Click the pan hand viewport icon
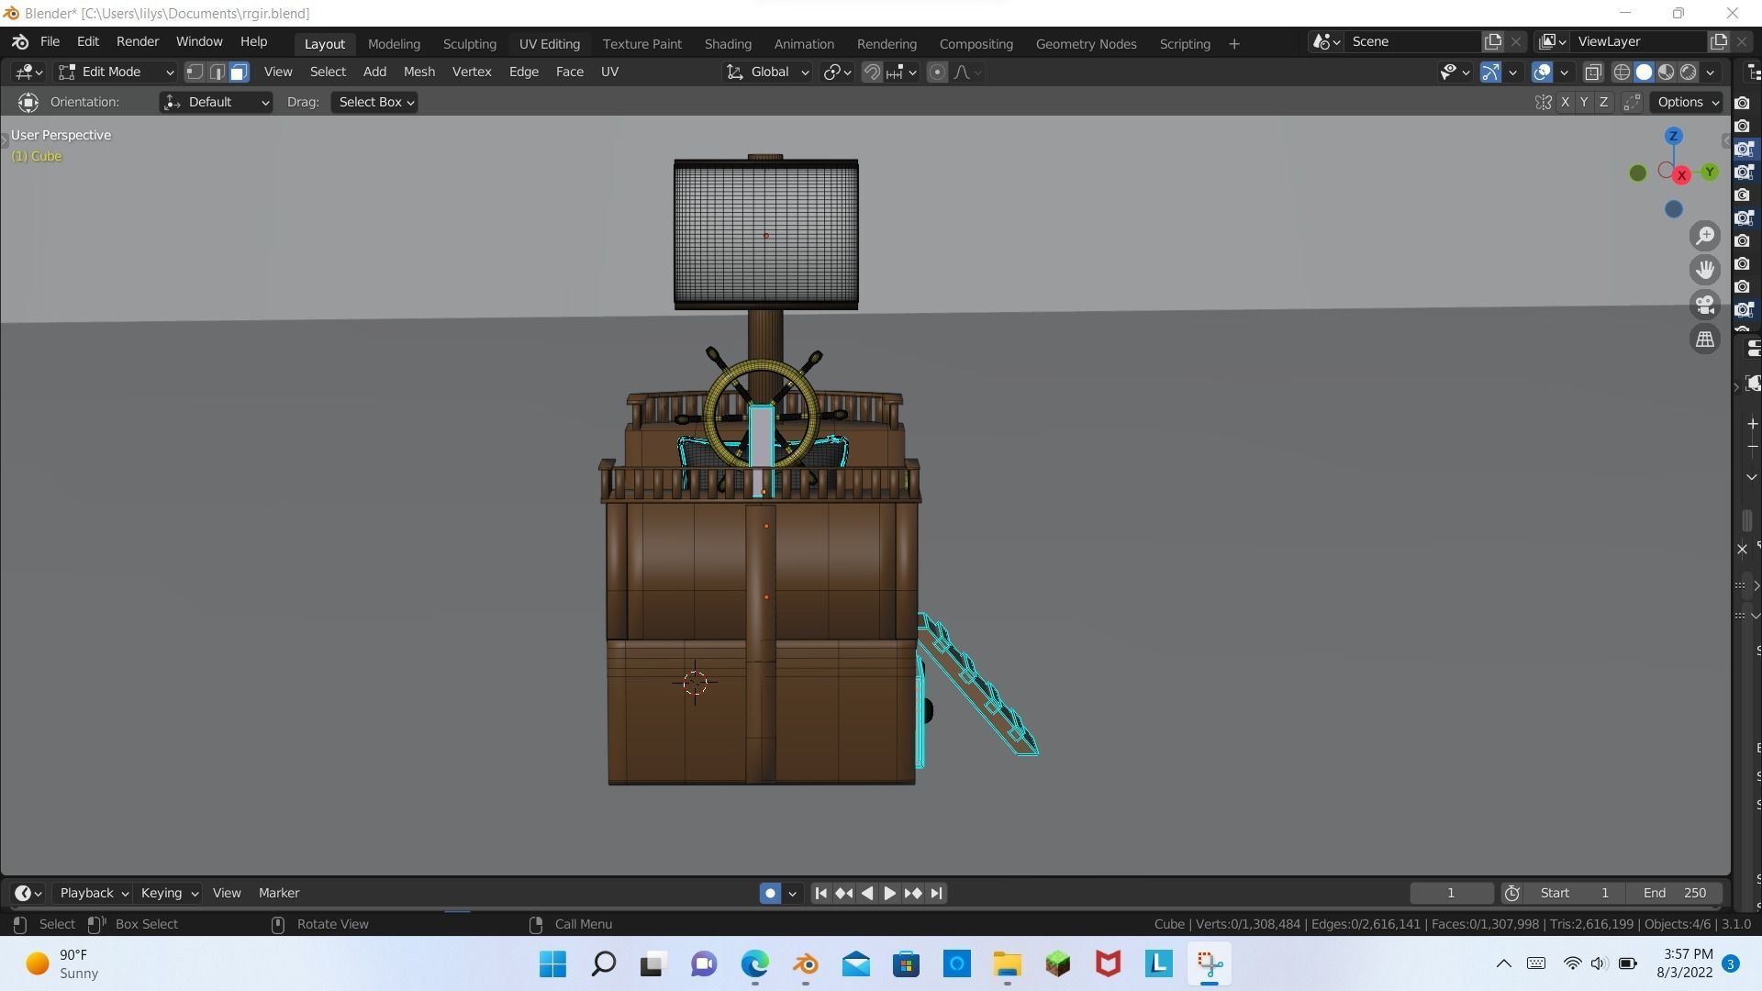This screenshot has width=1762, height=991. pyautogui.click(x=1705, y=270)
